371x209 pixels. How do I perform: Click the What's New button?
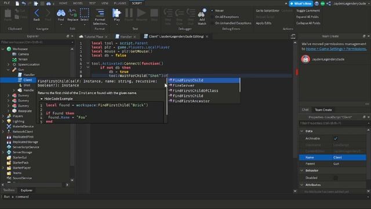[x=301, y=3]
